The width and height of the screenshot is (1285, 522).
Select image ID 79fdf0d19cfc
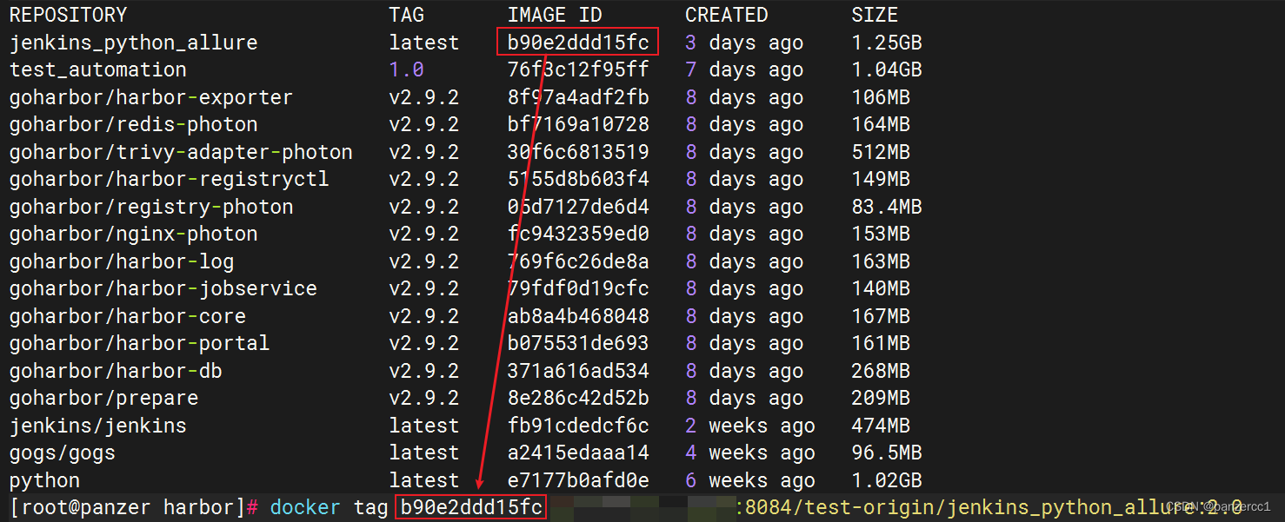pos(578,288)
